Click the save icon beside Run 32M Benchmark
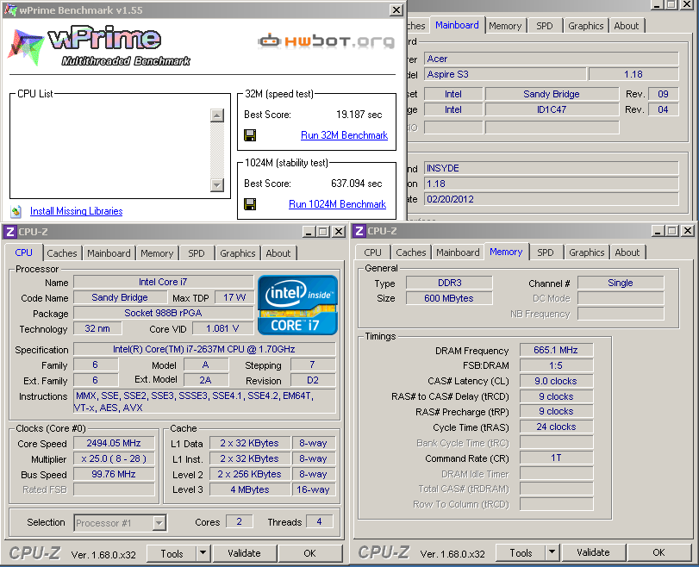The image size is (699, 567). 250,135
